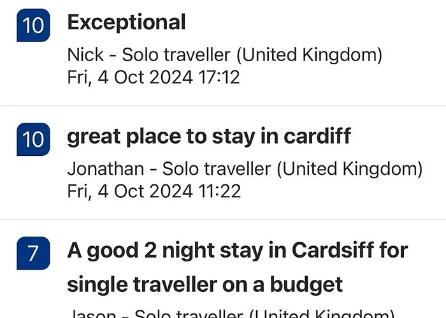Open the "Exceptional" review title
Viewport: 446px width, 318px height.
[x=126, y=23]
